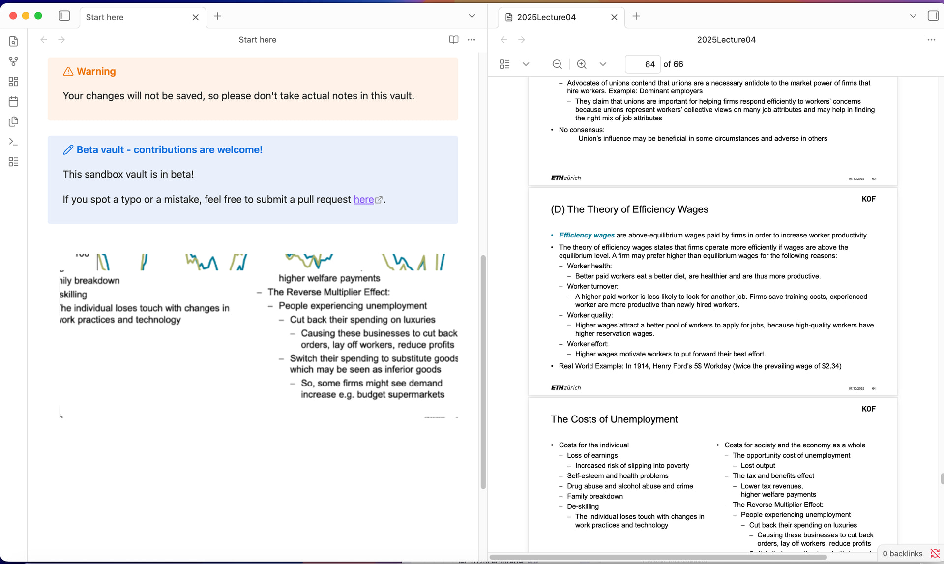
Task: Follow the 'here' pull request link
Action: pyautogui.click(x=364, y=199)
